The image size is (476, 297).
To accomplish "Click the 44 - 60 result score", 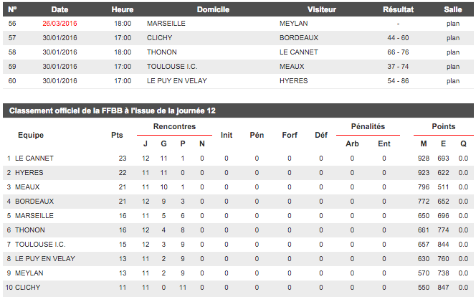I will 398,37.
